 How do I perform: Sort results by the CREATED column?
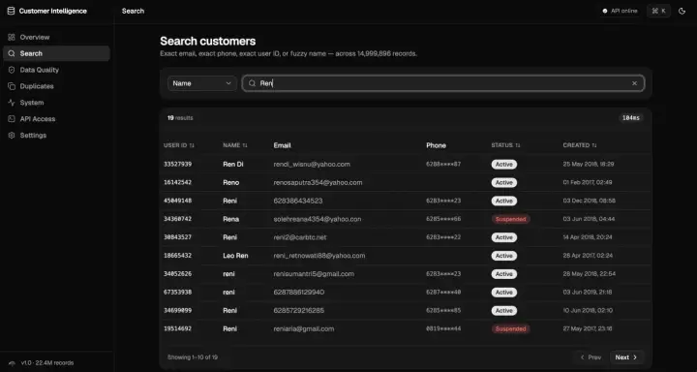(580, 145)
